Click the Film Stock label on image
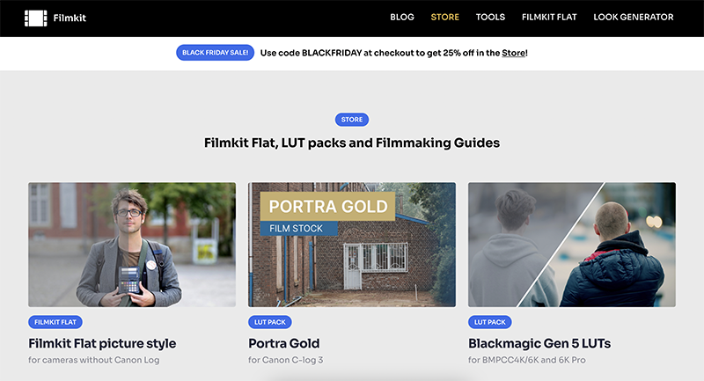Image resolution: width=704 pixels, height=381 pixels. tap(296, 229)
